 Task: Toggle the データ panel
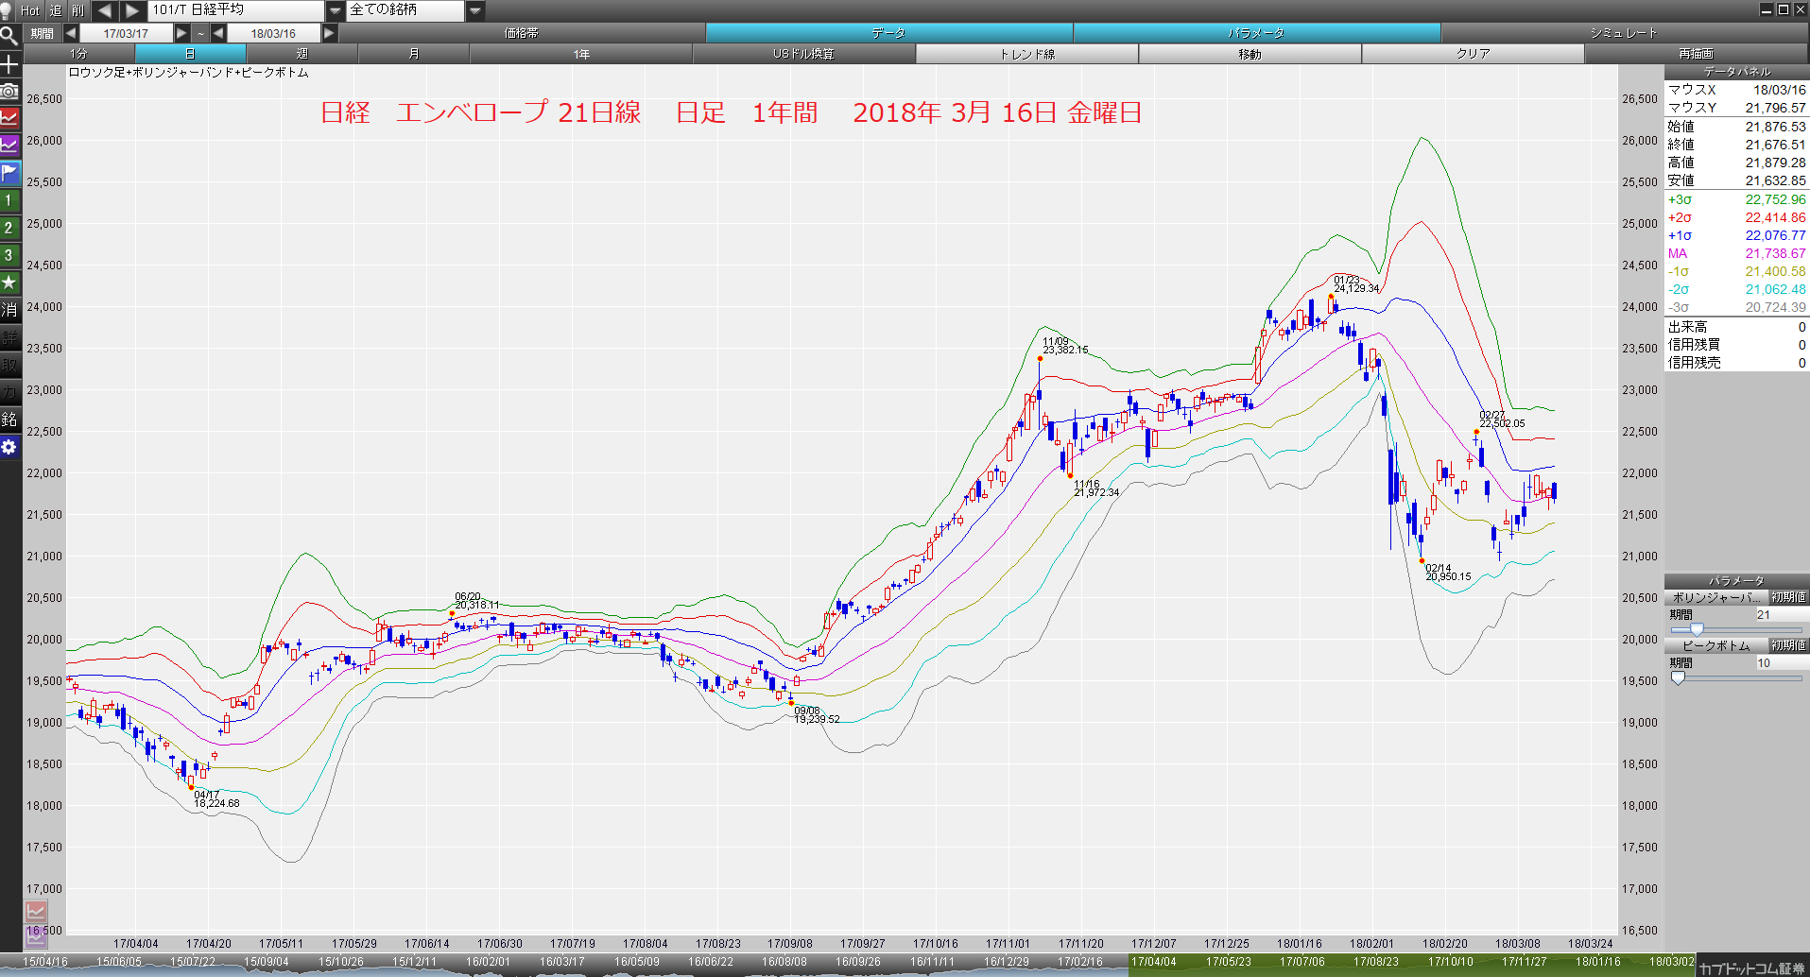click(x=889, y=33)
